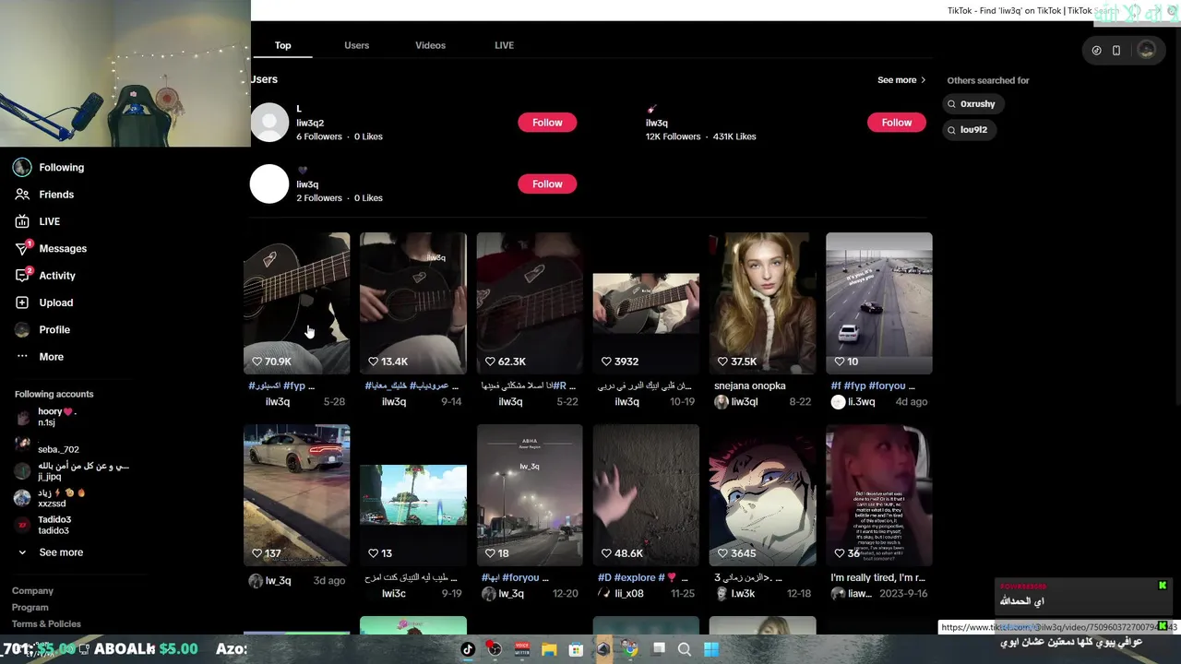Viewport: 1181px width, 664px height.
Task: Open liw3q2 user avatar
Action: click(x=269, y=123)
